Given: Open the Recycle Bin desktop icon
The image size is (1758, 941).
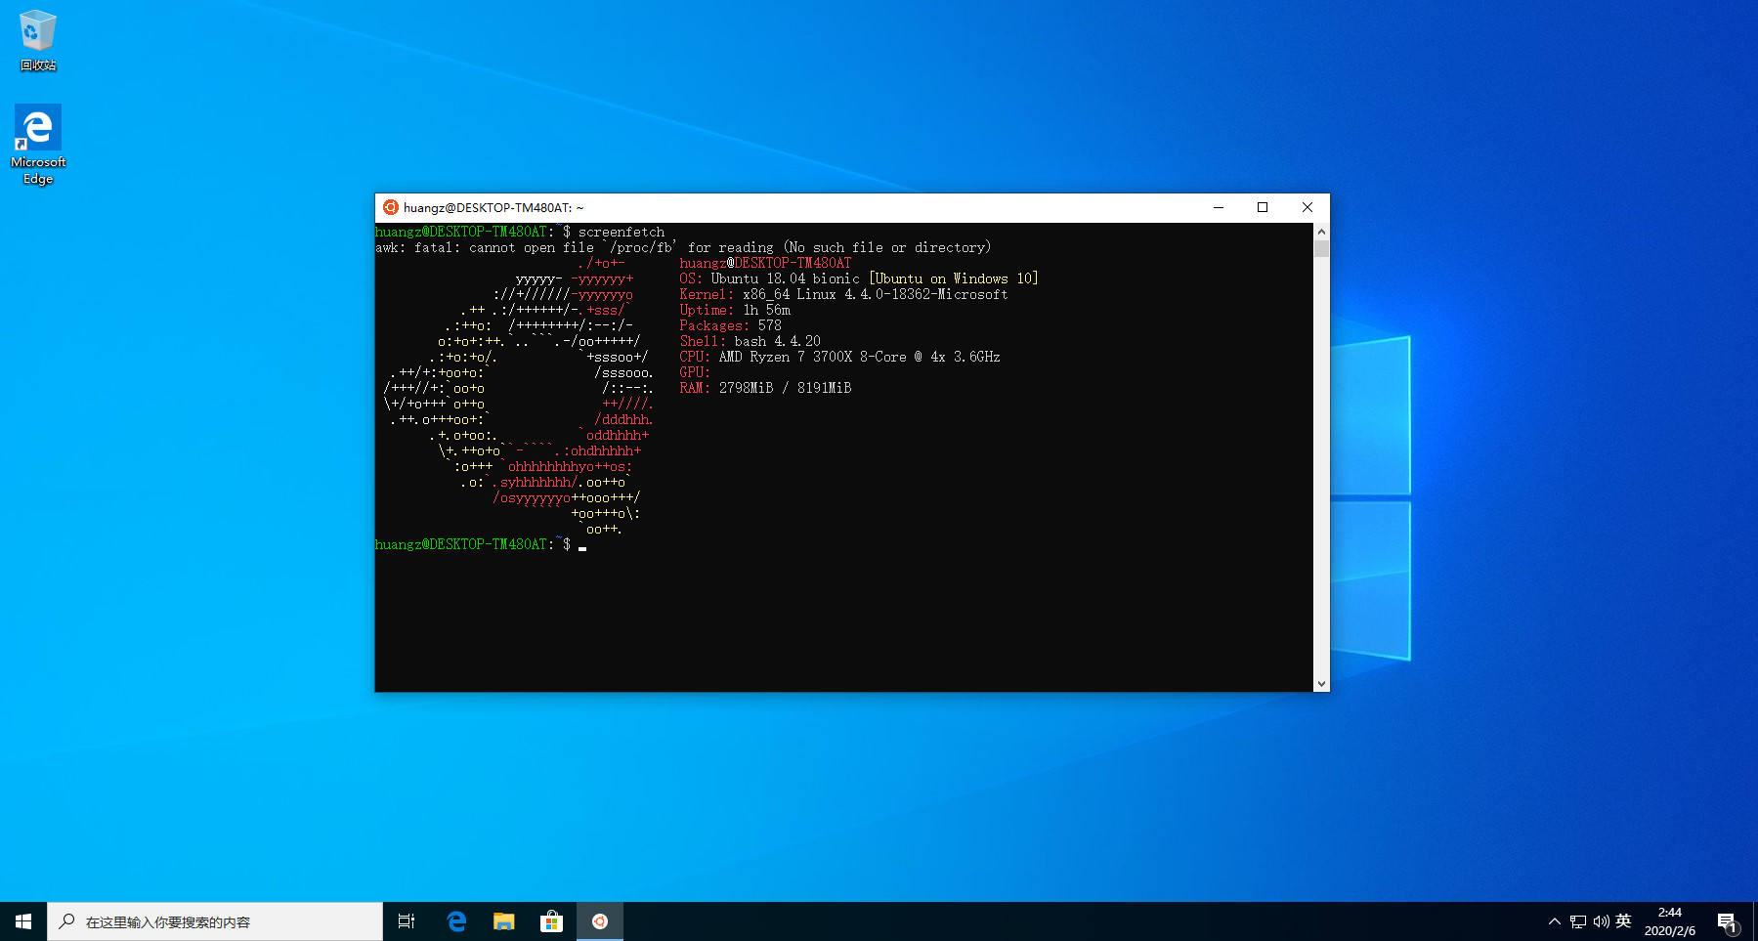Looking at the screenshot, I should click(37, 29).
